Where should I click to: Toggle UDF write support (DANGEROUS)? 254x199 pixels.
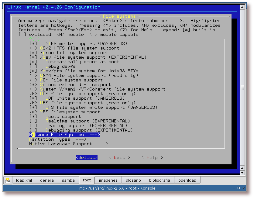tap(33, 98)
